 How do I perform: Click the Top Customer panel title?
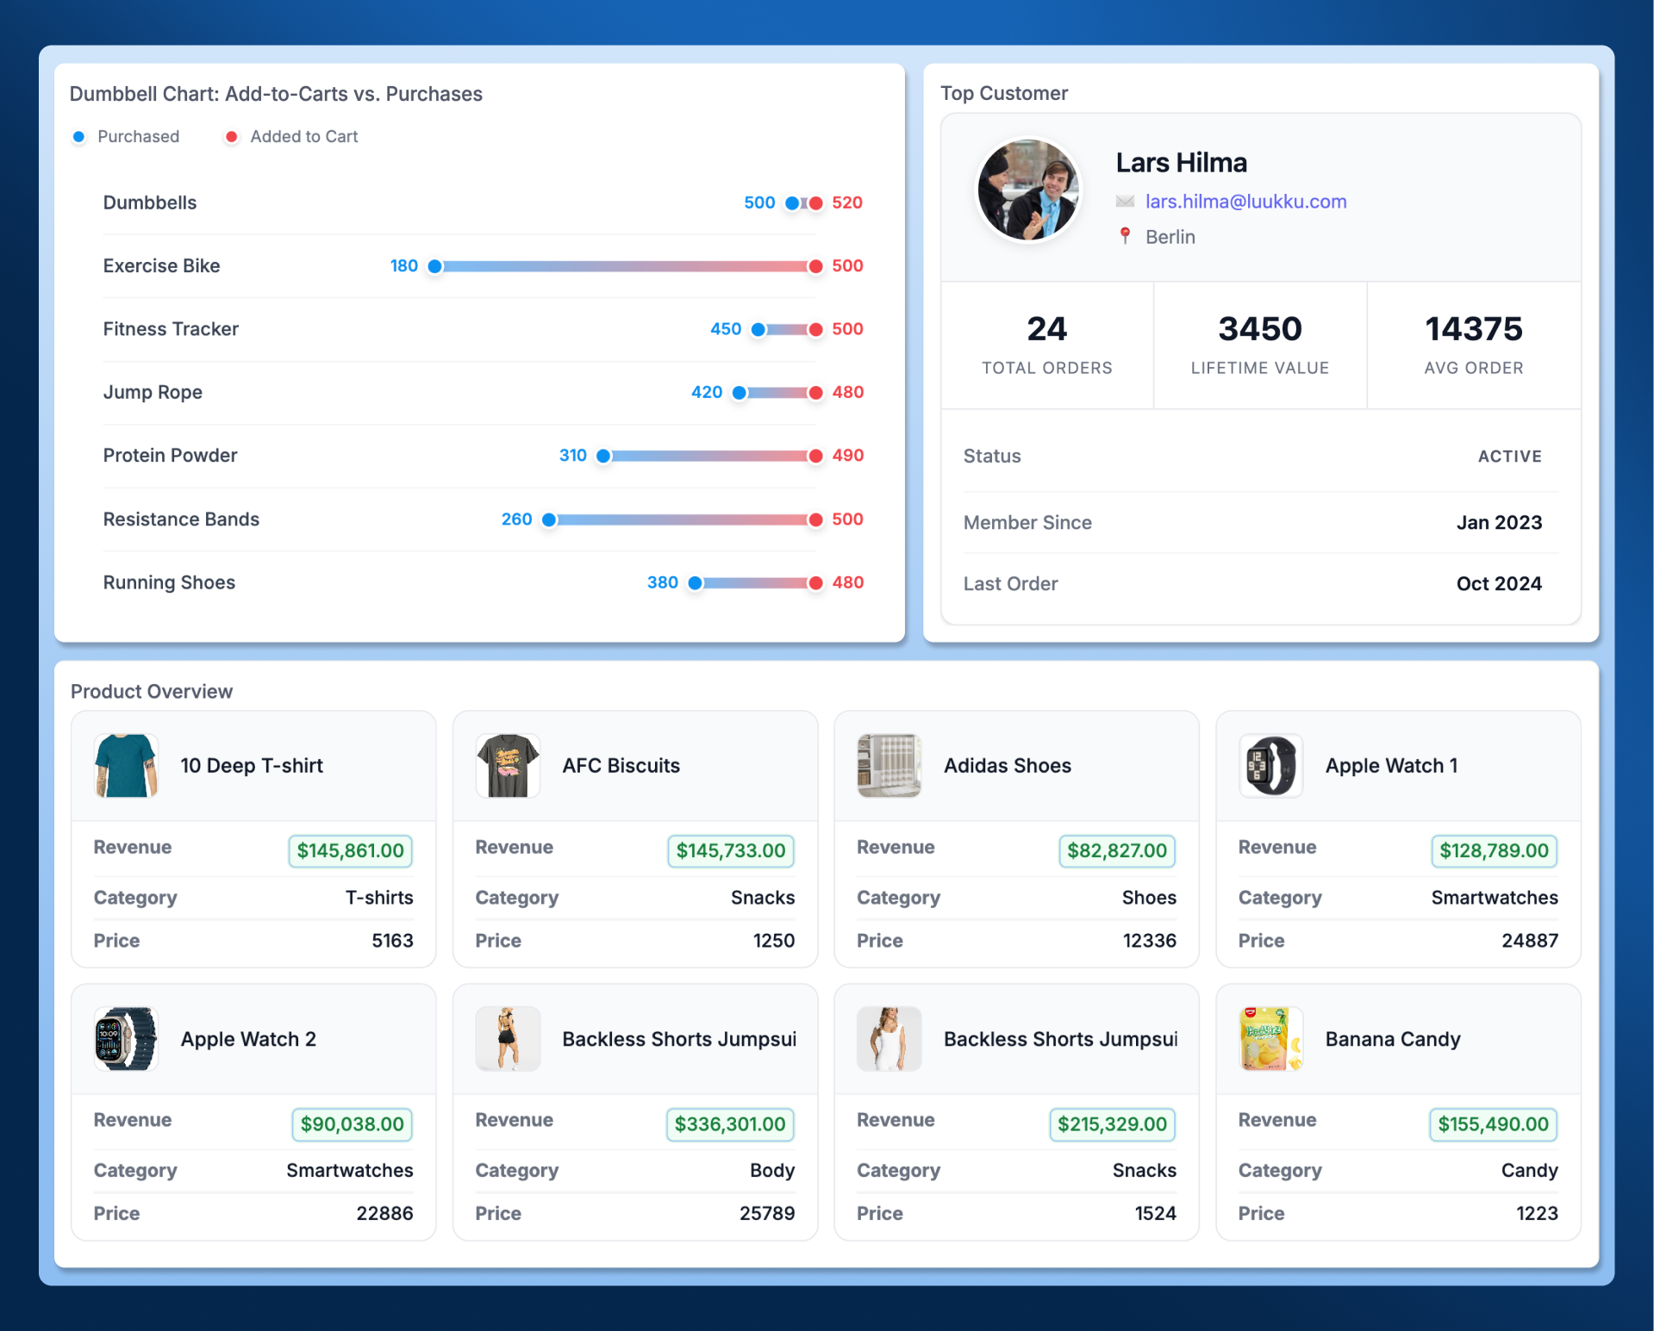click(1004, 92)
